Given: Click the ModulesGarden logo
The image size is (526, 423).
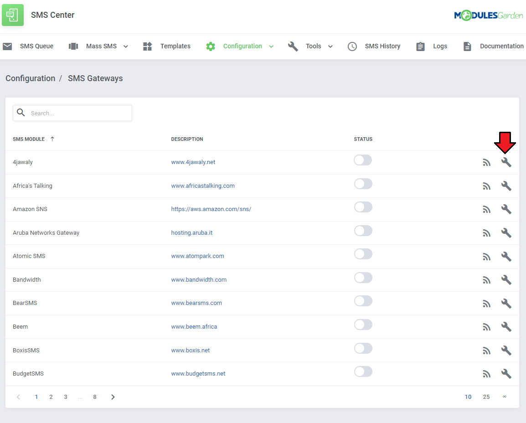Looking at the screenshot, I should coord(489,15).
